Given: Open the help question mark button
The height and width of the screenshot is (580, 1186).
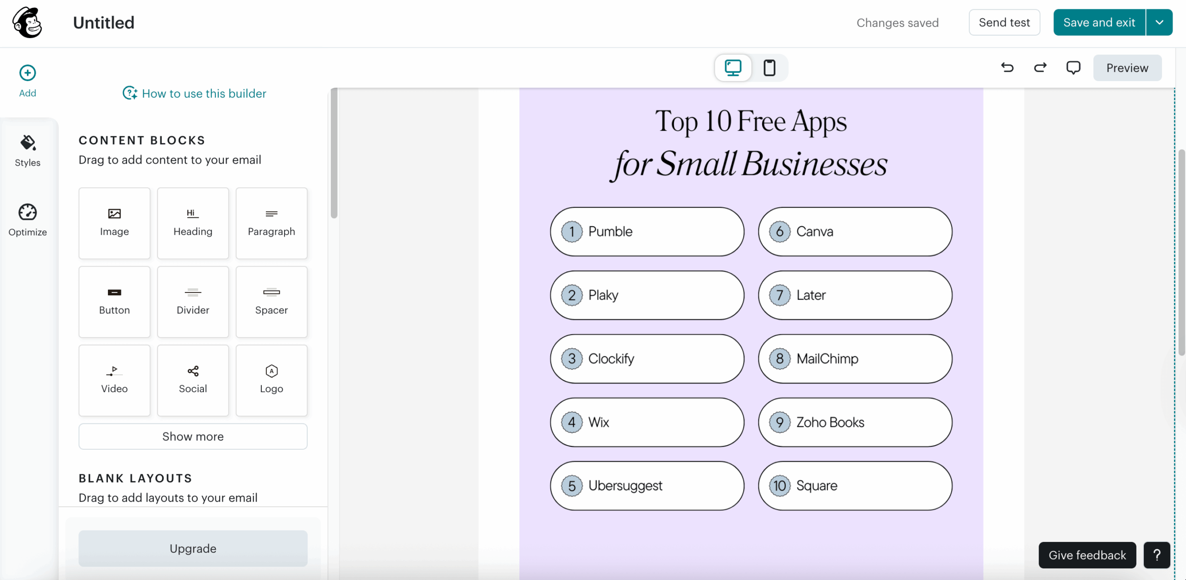Looking at the screenshot, I should point(1157,555).
